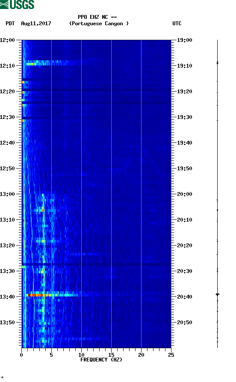The width and height of the screenshot is (236, 382).
Task: Click the '13:40' PDT time label
Action: point(7,297)
